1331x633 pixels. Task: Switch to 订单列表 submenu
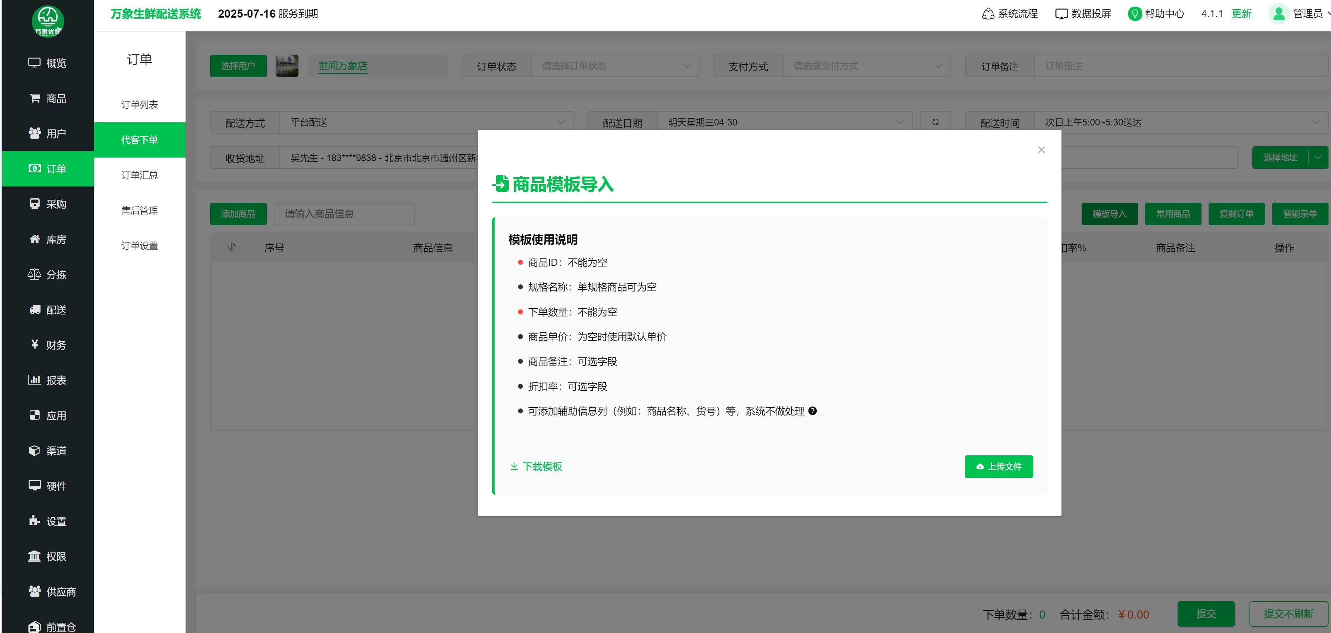tap(139, 105)
